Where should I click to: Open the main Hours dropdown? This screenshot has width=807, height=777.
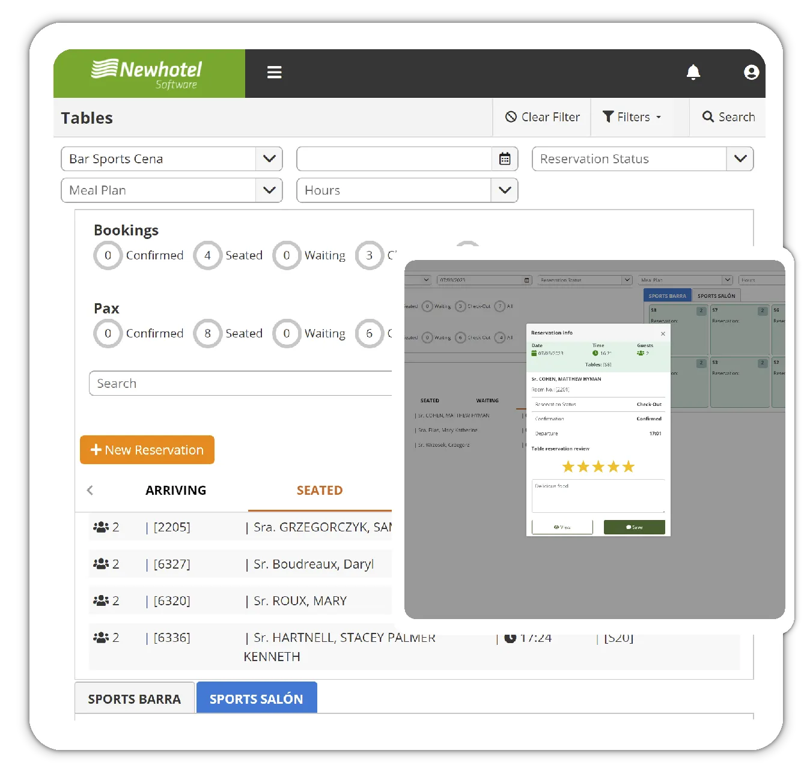505,190
